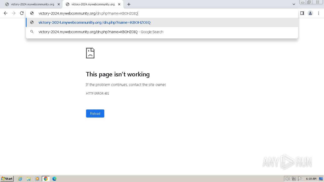Viewport: 324px width, 182px height.
Task: Click in the address bar URL field
Action: point(162,13)
